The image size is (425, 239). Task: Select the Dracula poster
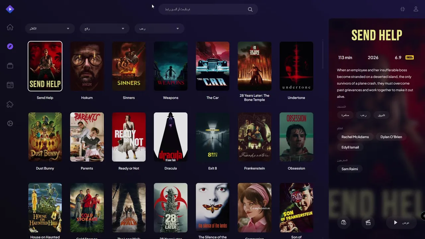[171, 137]
